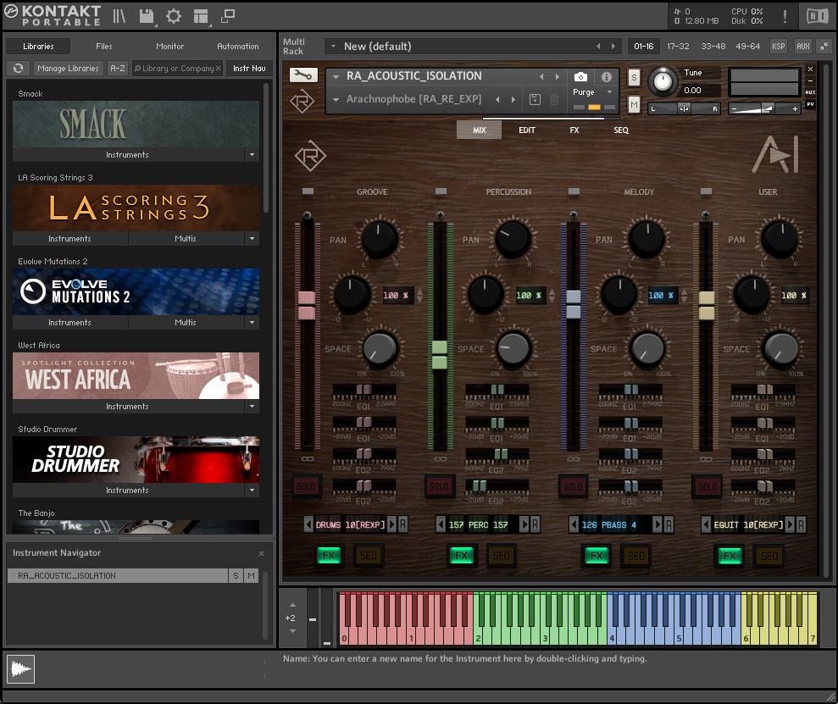Click the refresh libraries icon
Screen dimensions: 838x704
click(x=18, y=69)
